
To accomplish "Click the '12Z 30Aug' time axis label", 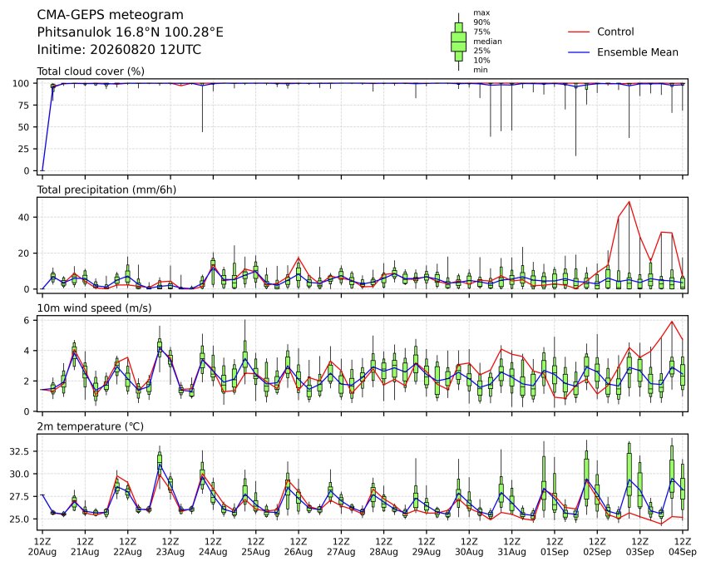I will pos(469,547).
